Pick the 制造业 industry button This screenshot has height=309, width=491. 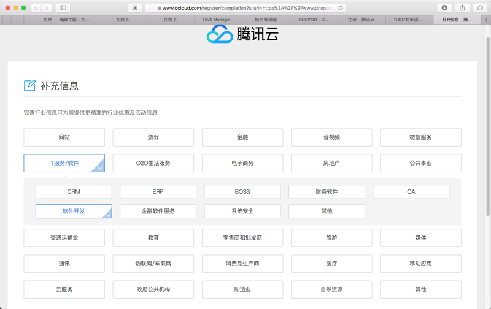pos(242,289)
